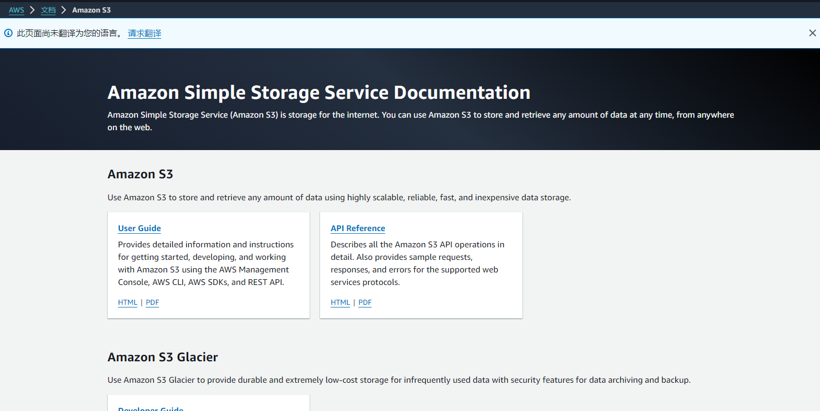Click the 'storage for the internet' intro text
The image size is (820, 411).
tap(421, 121)
